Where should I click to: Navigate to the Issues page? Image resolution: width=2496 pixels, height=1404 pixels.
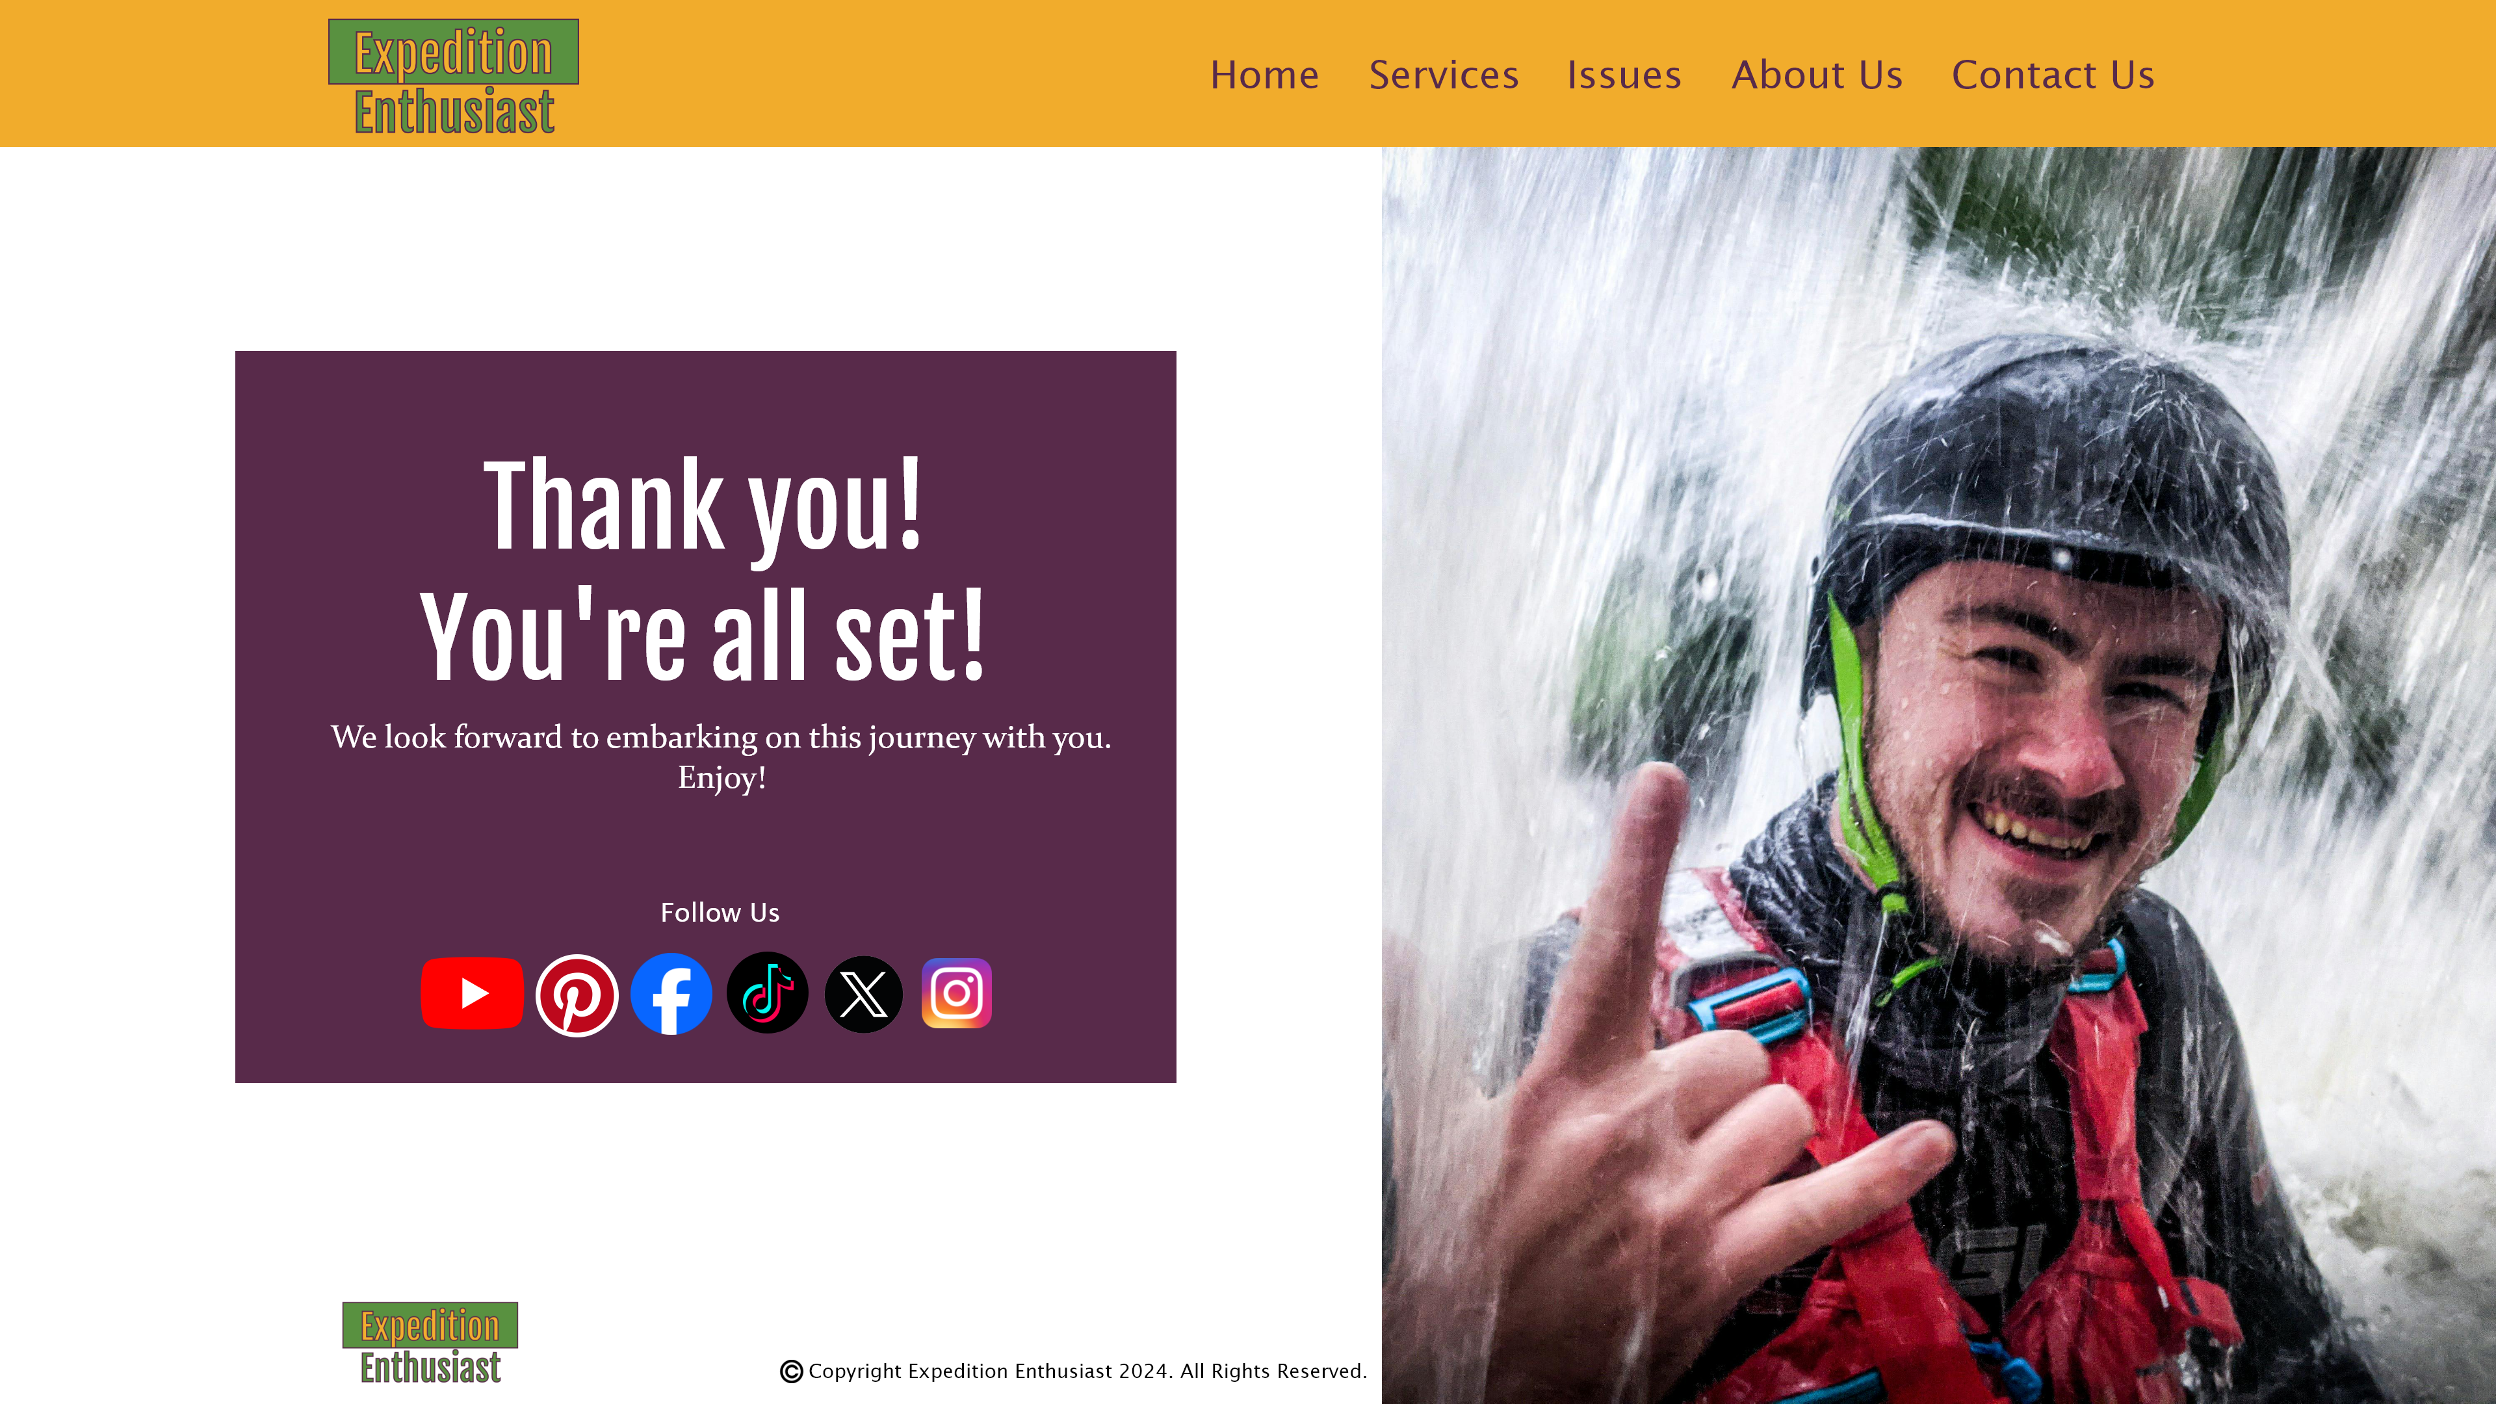1624,75
